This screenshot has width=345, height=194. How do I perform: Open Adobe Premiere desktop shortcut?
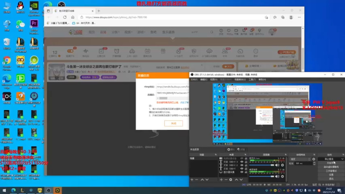(x=34, y=27)
